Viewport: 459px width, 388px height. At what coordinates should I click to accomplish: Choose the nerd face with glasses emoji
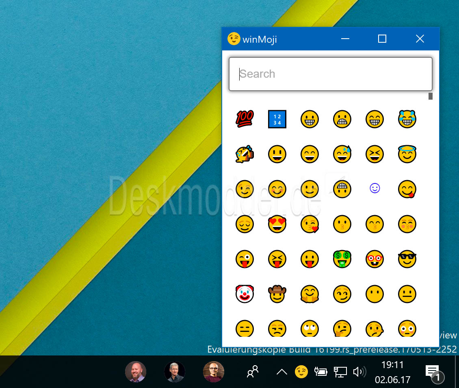375,259
